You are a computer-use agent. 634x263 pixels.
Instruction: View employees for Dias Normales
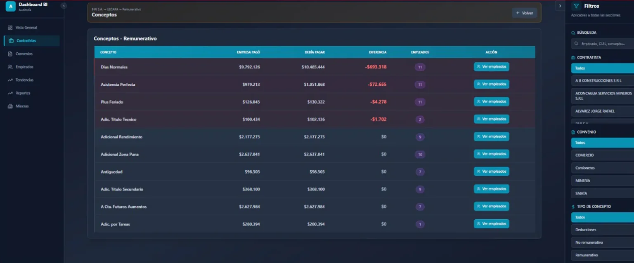pyautogui.click(x=491, y=67)
